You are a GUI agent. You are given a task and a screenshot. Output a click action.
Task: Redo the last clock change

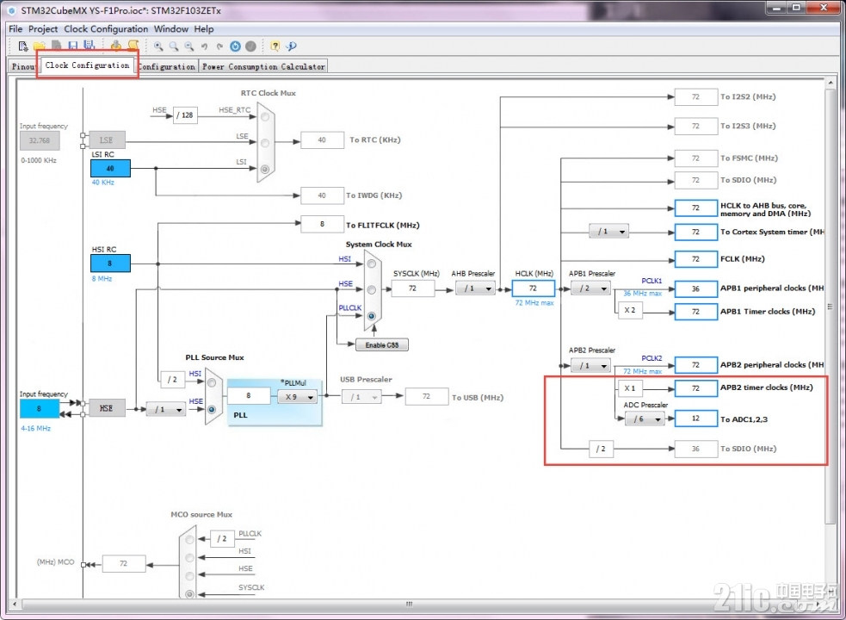[219, 46]
